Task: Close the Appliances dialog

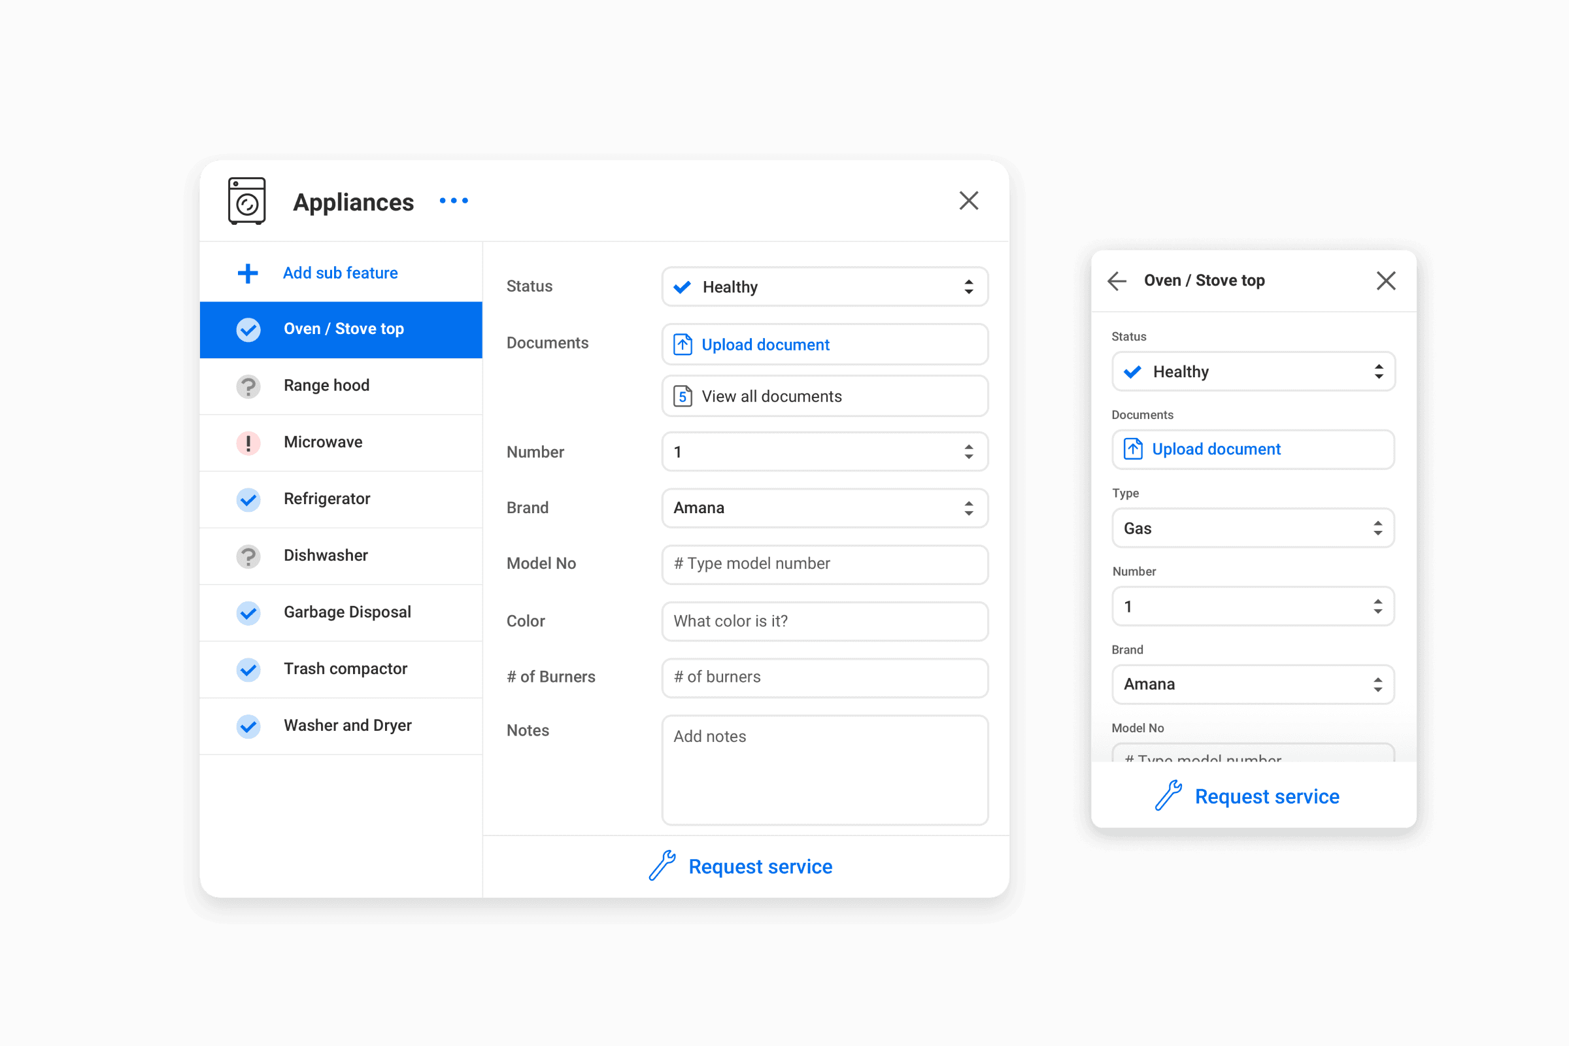Action: tap(969, 201)
